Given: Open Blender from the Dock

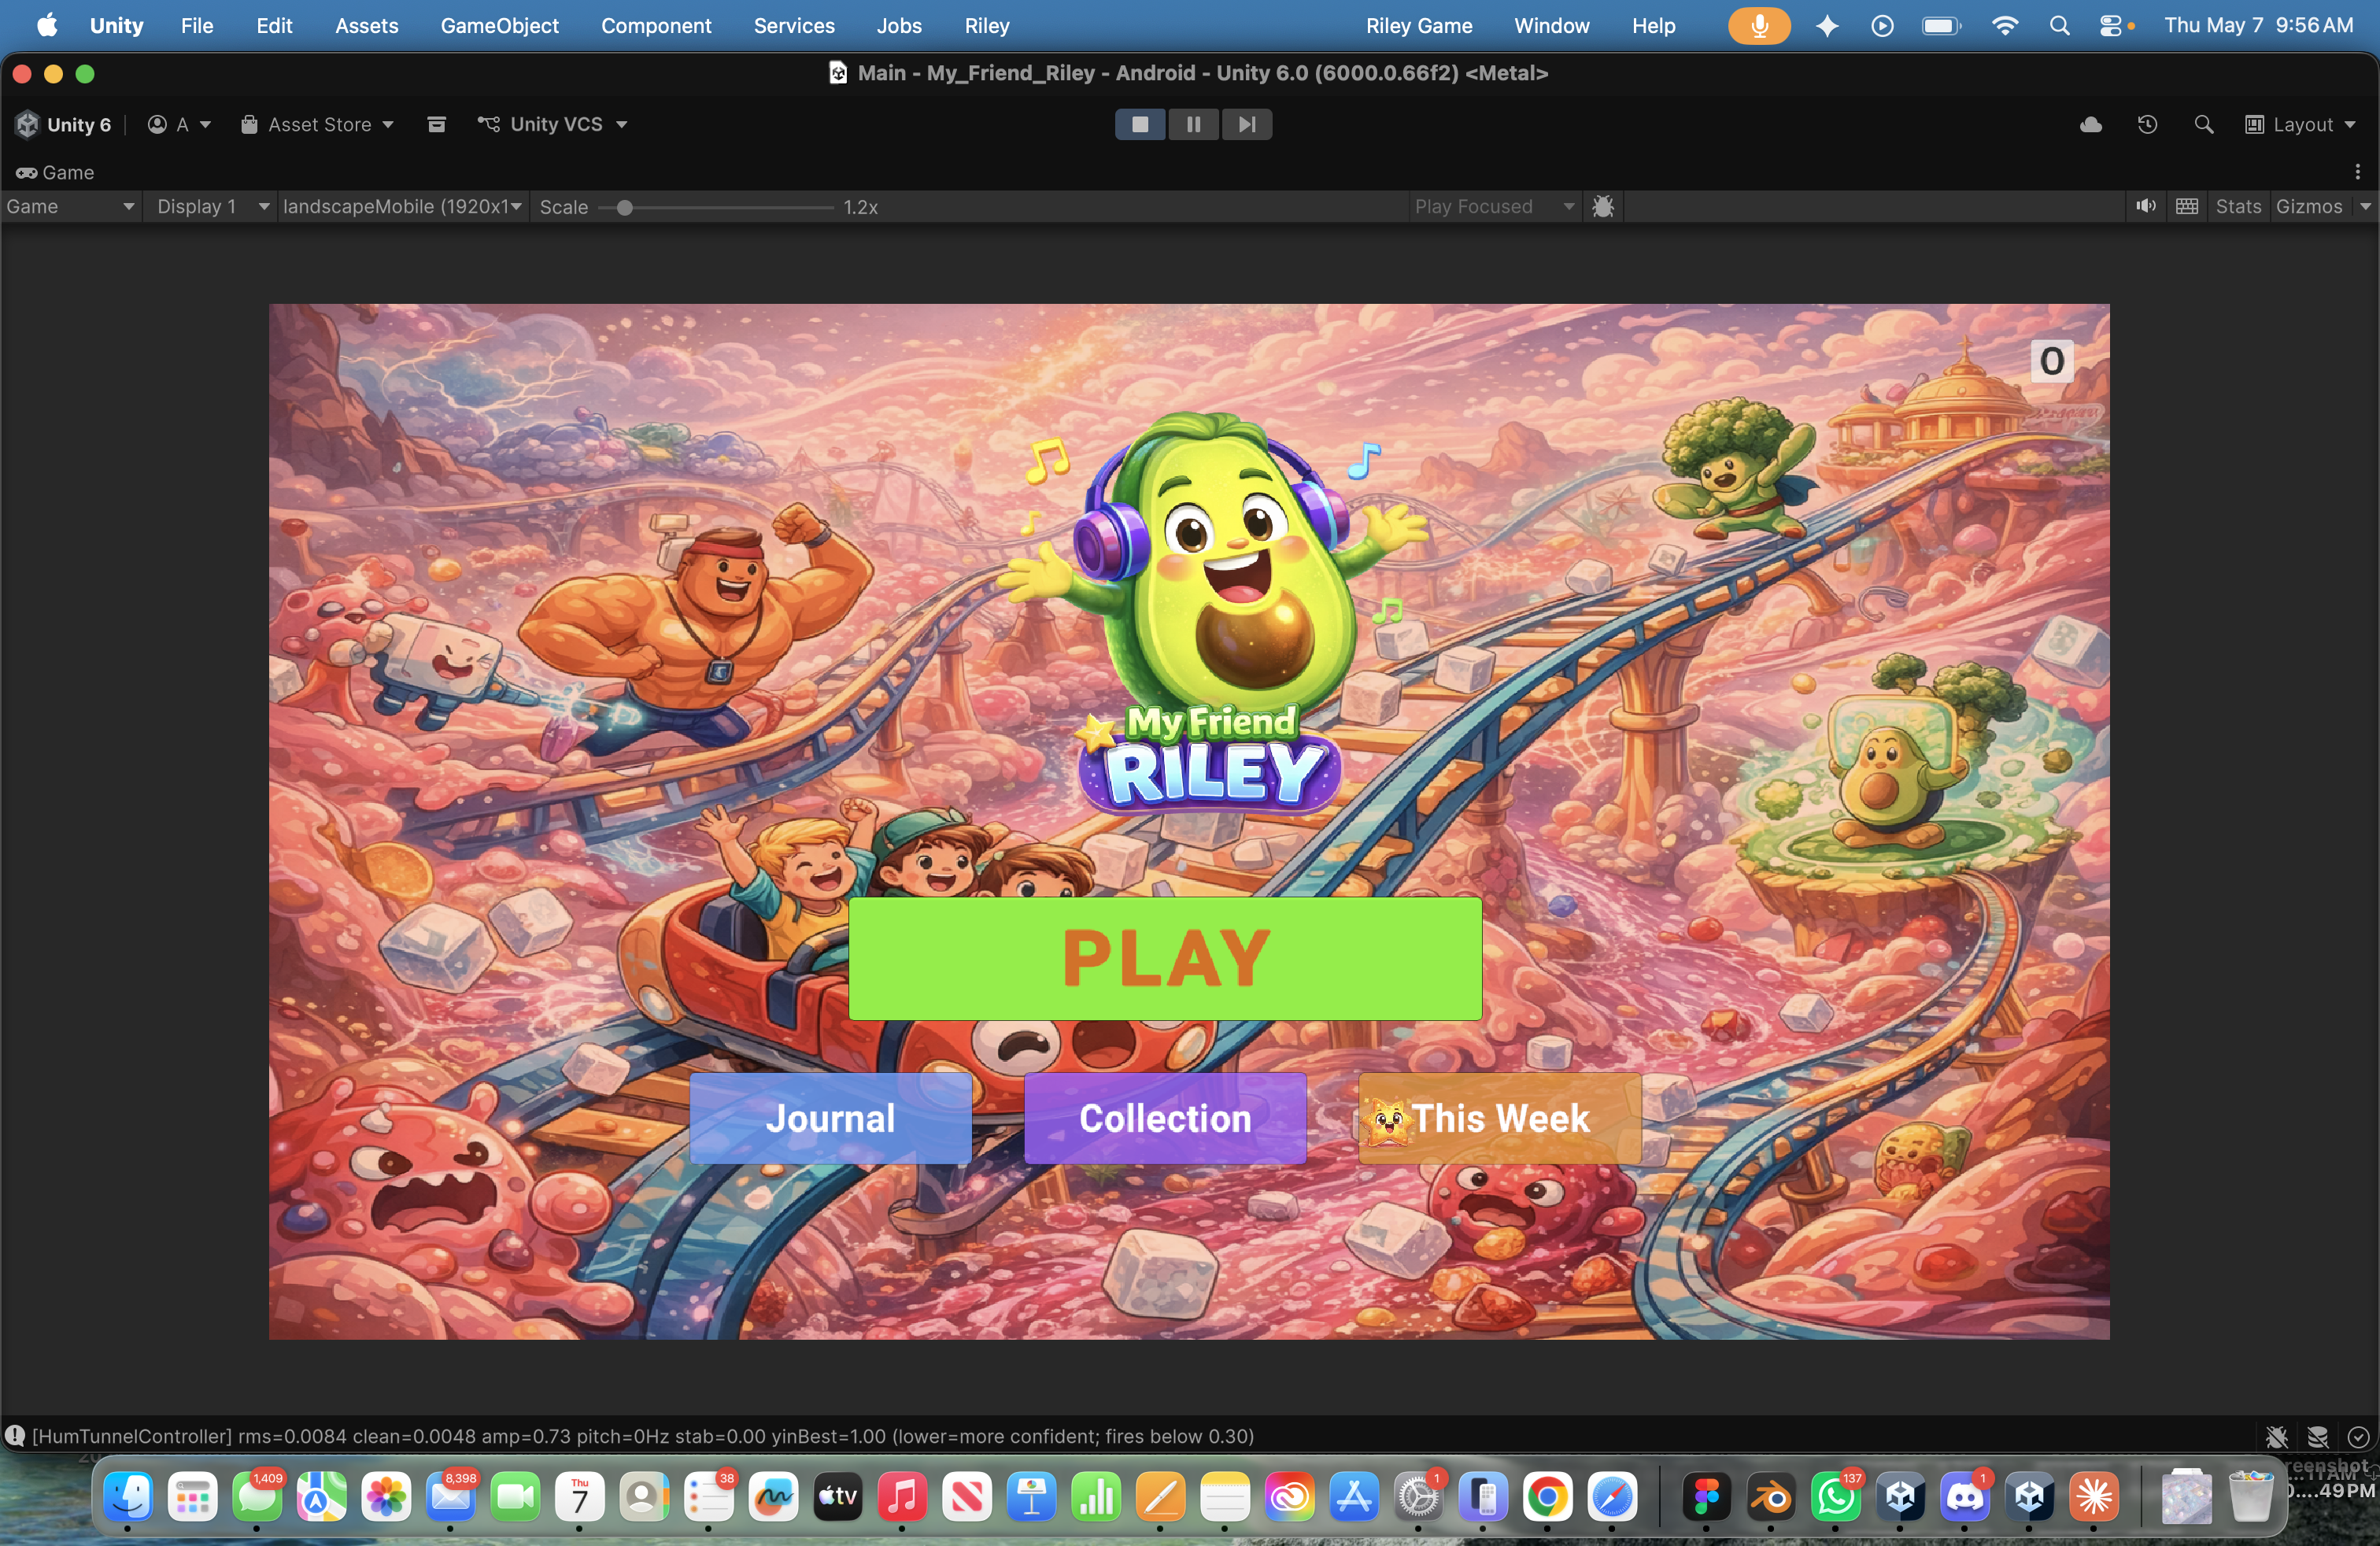Looking at the screenshot, I should pyautogui.click(x=1771, y=1497).
